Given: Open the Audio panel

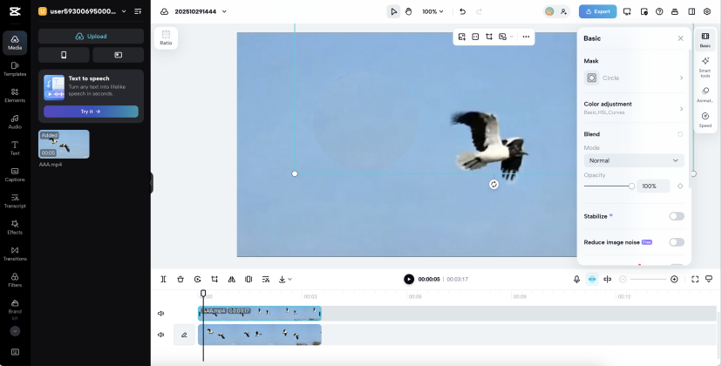Looking at the screenshot, I should click(x=15, y=121).
